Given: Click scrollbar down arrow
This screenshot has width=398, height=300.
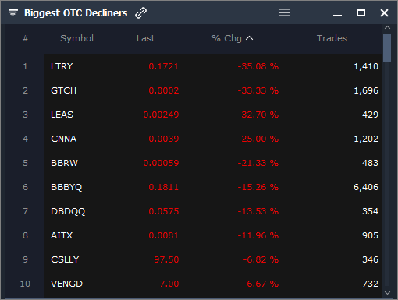Looking at the screenshot, I should 387,293.
